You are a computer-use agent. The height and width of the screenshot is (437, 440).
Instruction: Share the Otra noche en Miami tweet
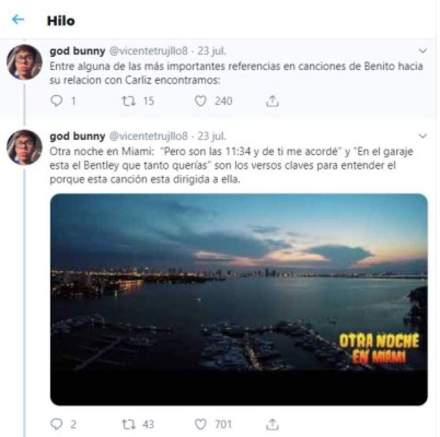pos(272,424)
